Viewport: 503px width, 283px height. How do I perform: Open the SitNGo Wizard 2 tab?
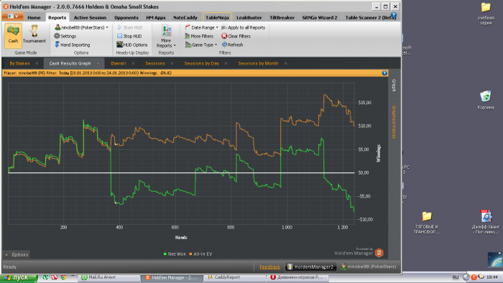coord(320,18)
